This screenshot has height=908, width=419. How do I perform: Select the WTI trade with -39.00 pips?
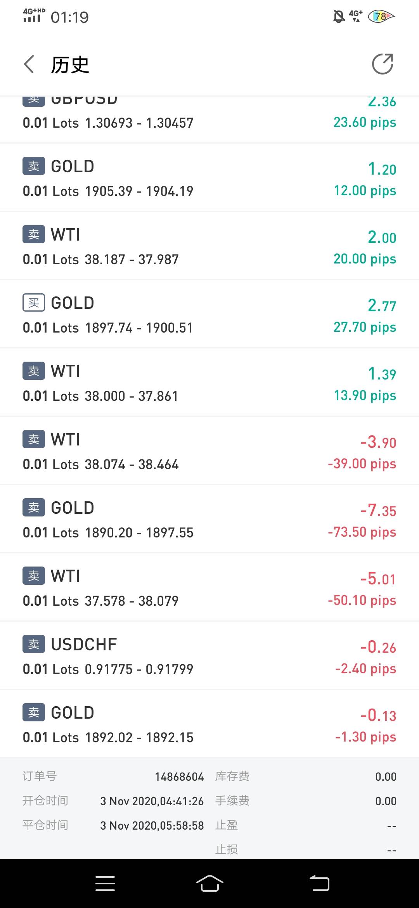tap(209, 451)
